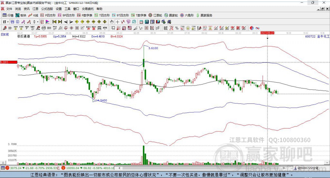
Task: Click the 日K线 period label
Action: point(5,34)
